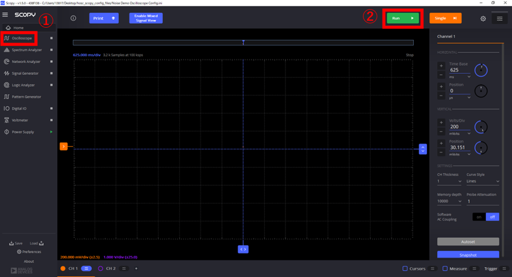Enable the Cursors checkbox
The width and height of the screenshot is (512, 277).
405,268
